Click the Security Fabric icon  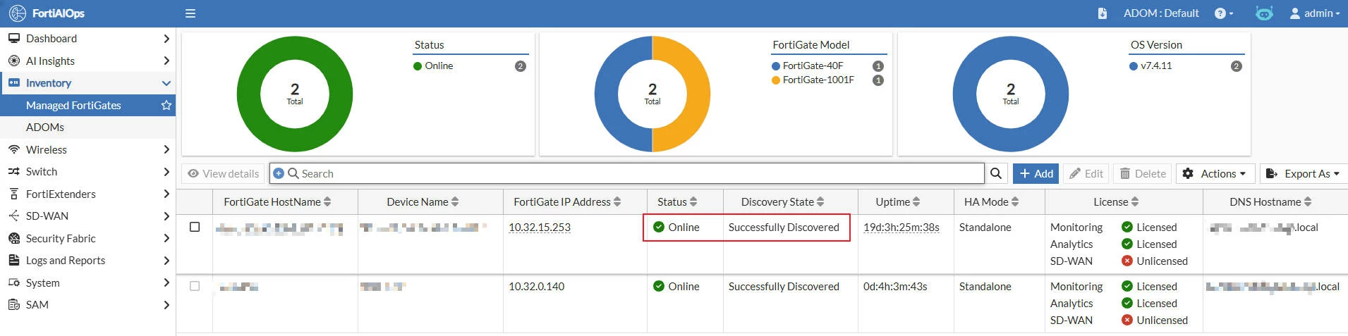click(x=13, y=239)
